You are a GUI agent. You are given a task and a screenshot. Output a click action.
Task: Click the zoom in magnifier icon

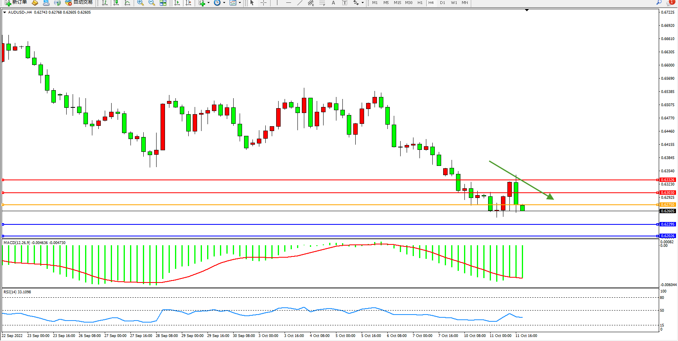[140, 3]
